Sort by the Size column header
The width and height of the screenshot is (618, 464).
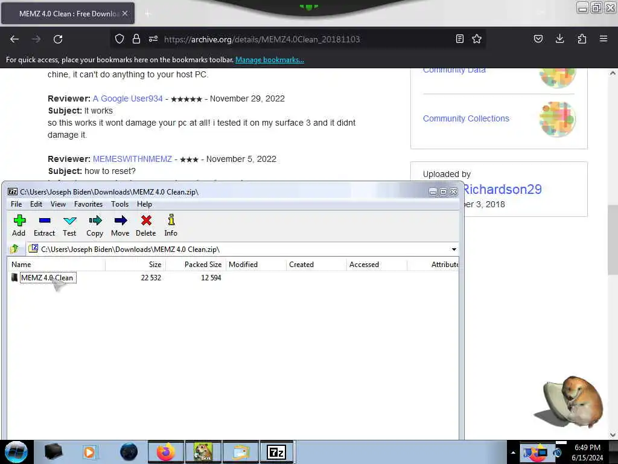tap(136, 265)
